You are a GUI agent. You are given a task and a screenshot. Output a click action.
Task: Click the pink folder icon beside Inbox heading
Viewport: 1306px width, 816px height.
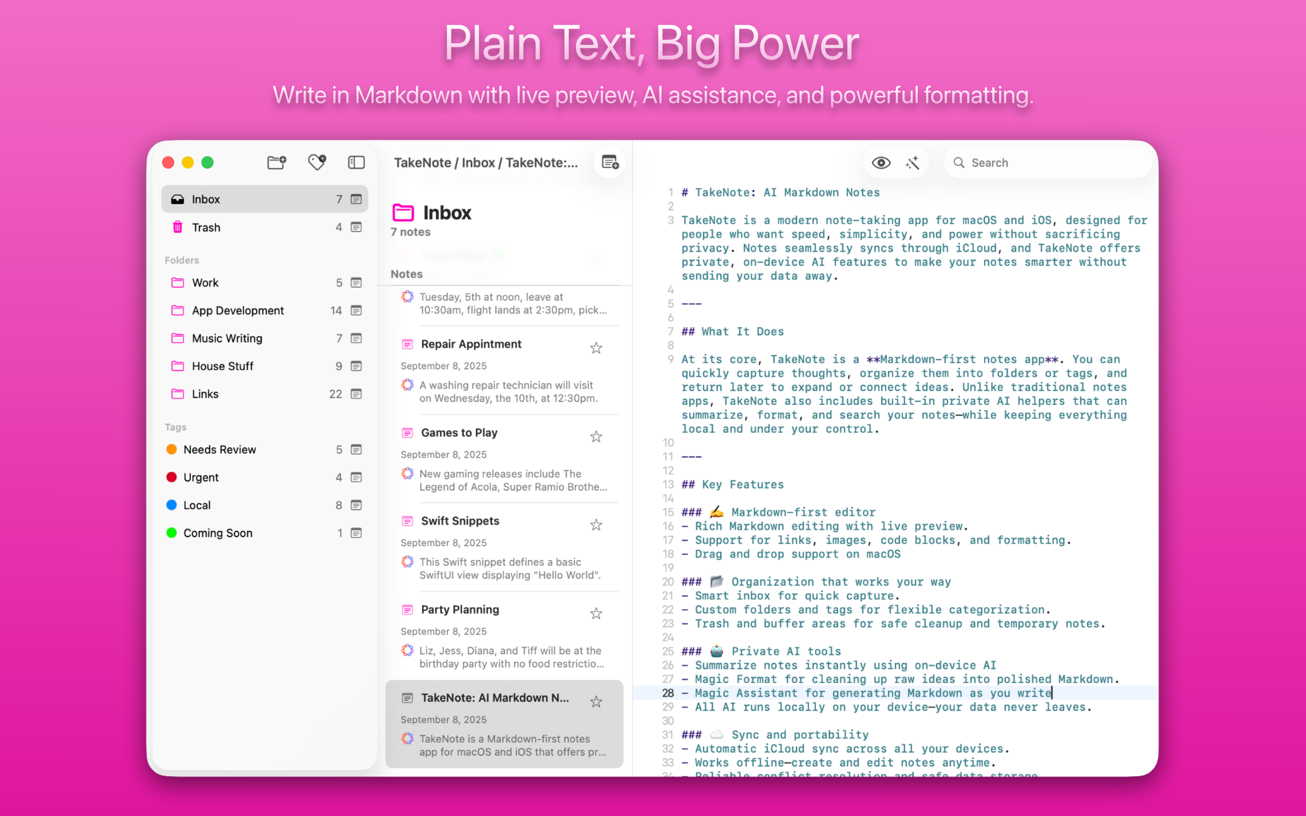pyautogui.click(x=403, y=213)
